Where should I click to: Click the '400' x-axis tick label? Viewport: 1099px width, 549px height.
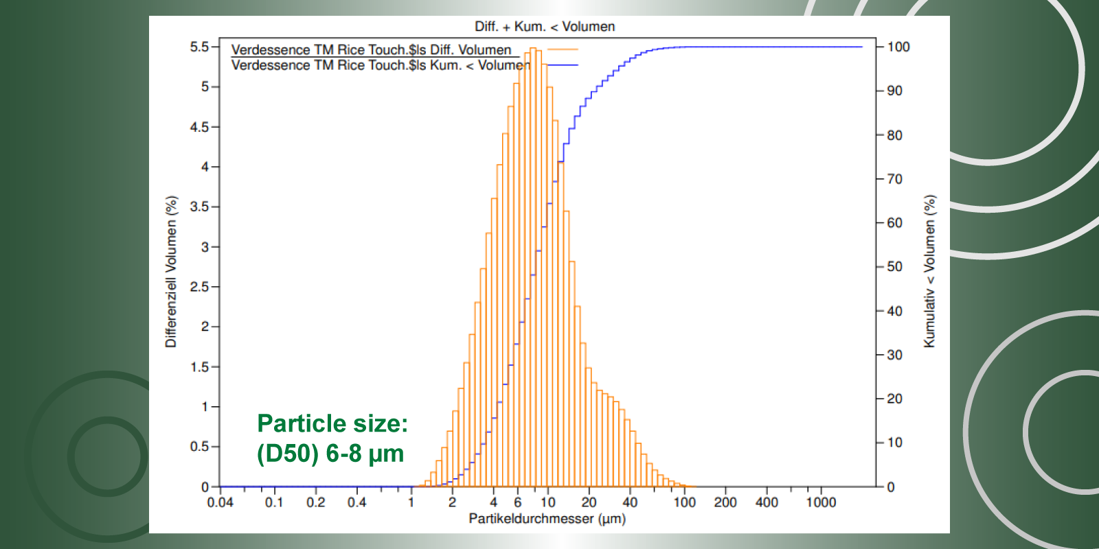767,502
